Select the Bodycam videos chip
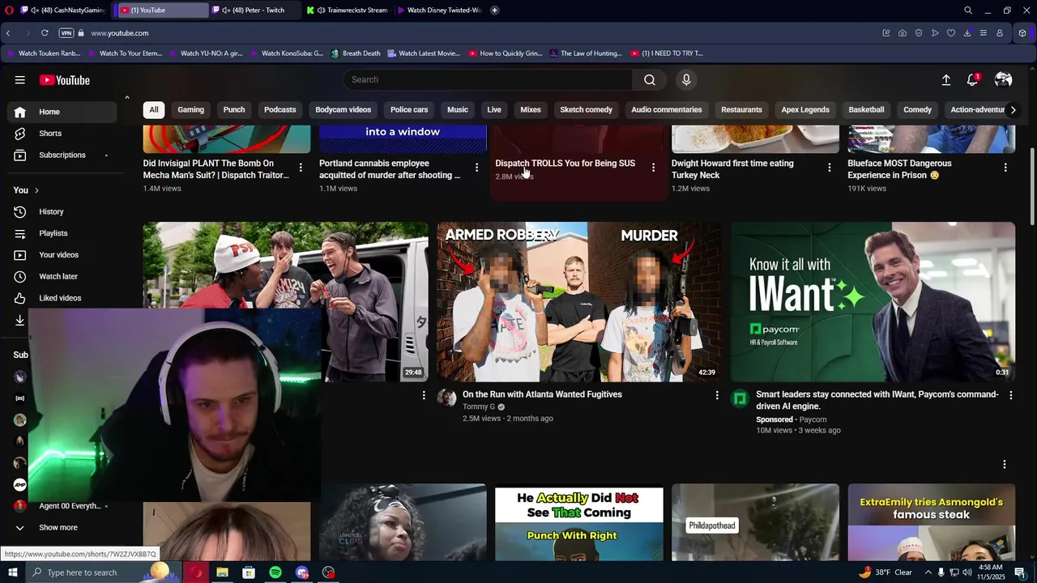Viewport: 1037px width, 583px height. (344, 109)
